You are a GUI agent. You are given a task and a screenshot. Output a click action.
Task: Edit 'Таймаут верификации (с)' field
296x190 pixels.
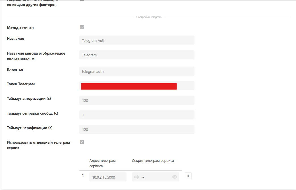click(137, 129)
